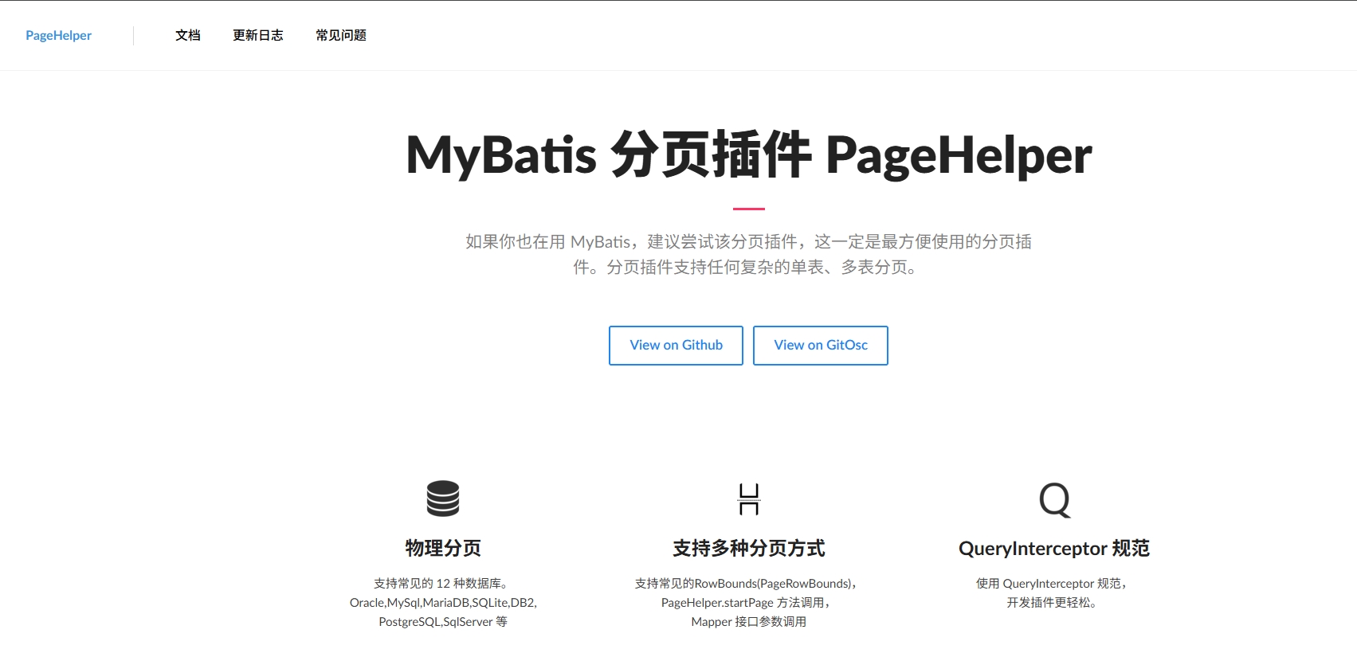Click the MyBatis 分页插件 PageHelper main title
Image resolution: width=1357 pixels, height=653 pixels.
point(748,154)
